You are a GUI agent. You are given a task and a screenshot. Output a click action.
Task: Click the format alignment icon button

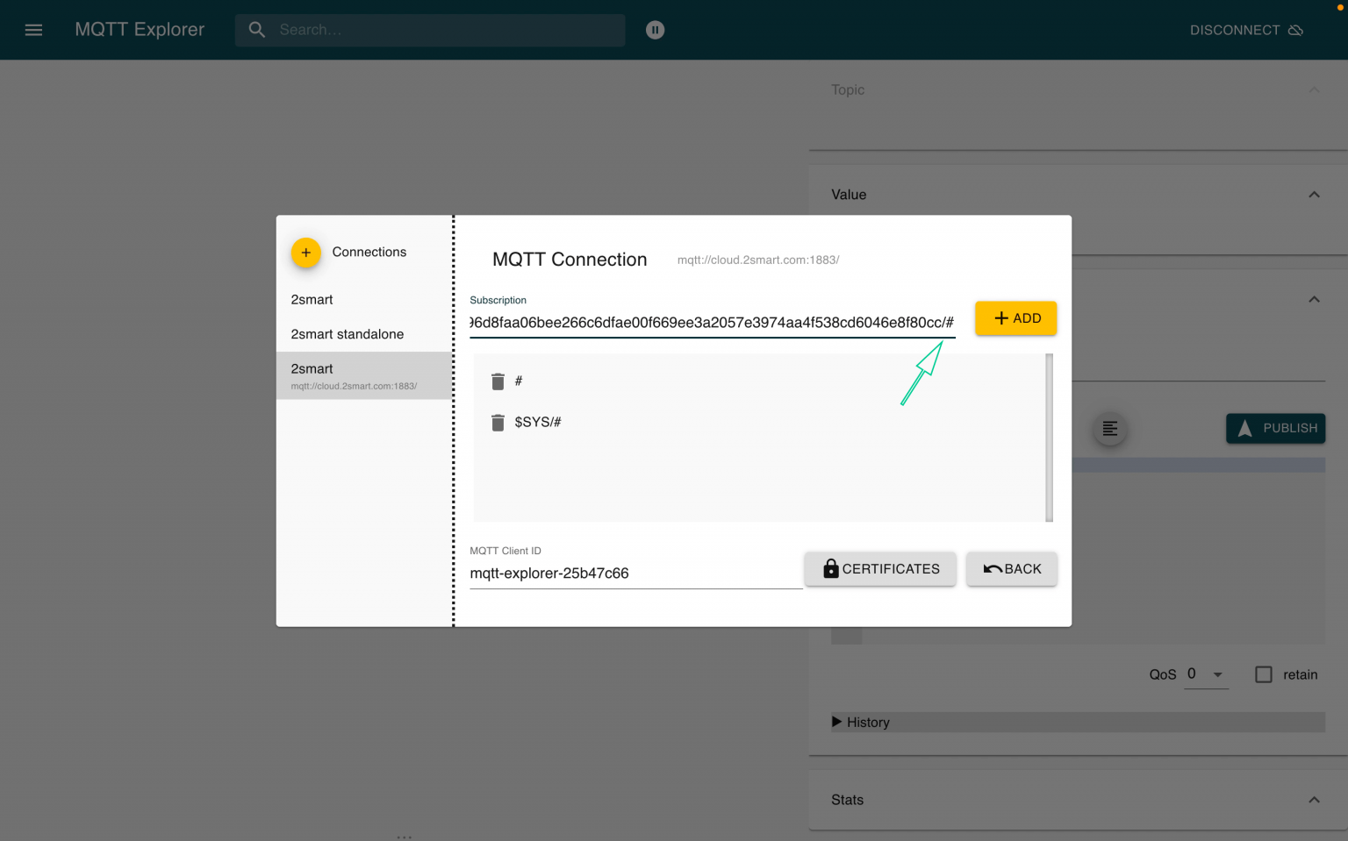pyautogui.click(x=1110, y=428)
